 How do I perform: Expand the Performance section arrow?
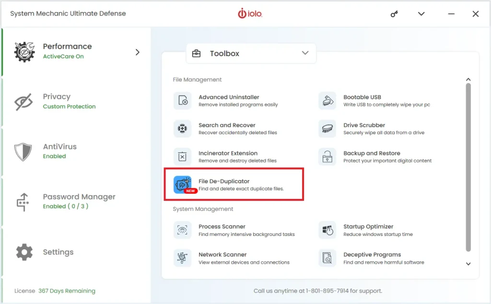tap(138, 52)
